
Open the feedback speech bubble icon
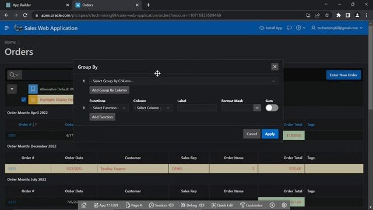pos(289,28)
